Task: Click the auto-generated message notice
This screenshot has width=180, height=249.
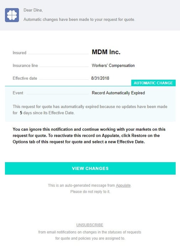Action: 90,185
